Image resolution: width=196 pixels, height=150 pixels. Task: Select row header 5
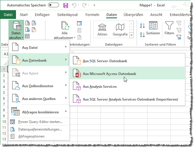pos(4,92)
